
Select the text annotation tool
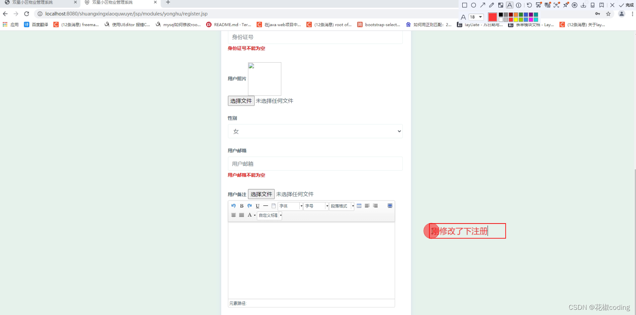point(510,5)
